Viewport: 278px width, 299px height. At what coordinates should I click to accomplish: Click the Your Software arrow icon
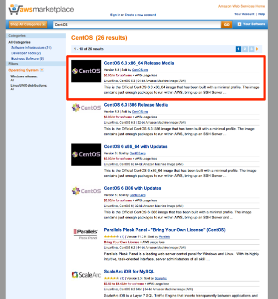[239, 24]
